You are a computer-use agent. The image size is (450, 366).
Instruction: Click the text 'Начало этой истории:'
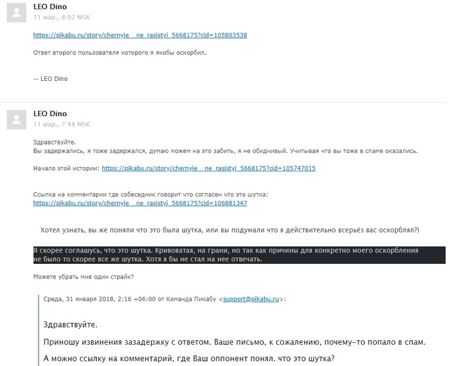click(x=67, y=168)
